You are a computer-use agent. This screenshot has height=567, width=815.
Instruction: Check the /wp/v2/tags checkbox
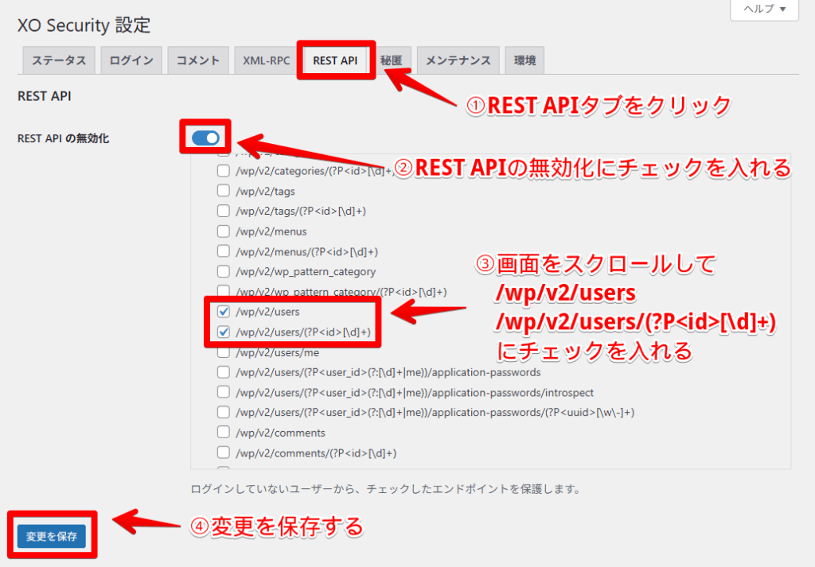click(224, 191)
